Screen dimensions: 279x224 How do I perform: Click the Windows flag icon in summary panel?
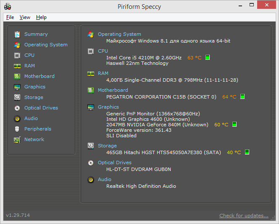91,34
